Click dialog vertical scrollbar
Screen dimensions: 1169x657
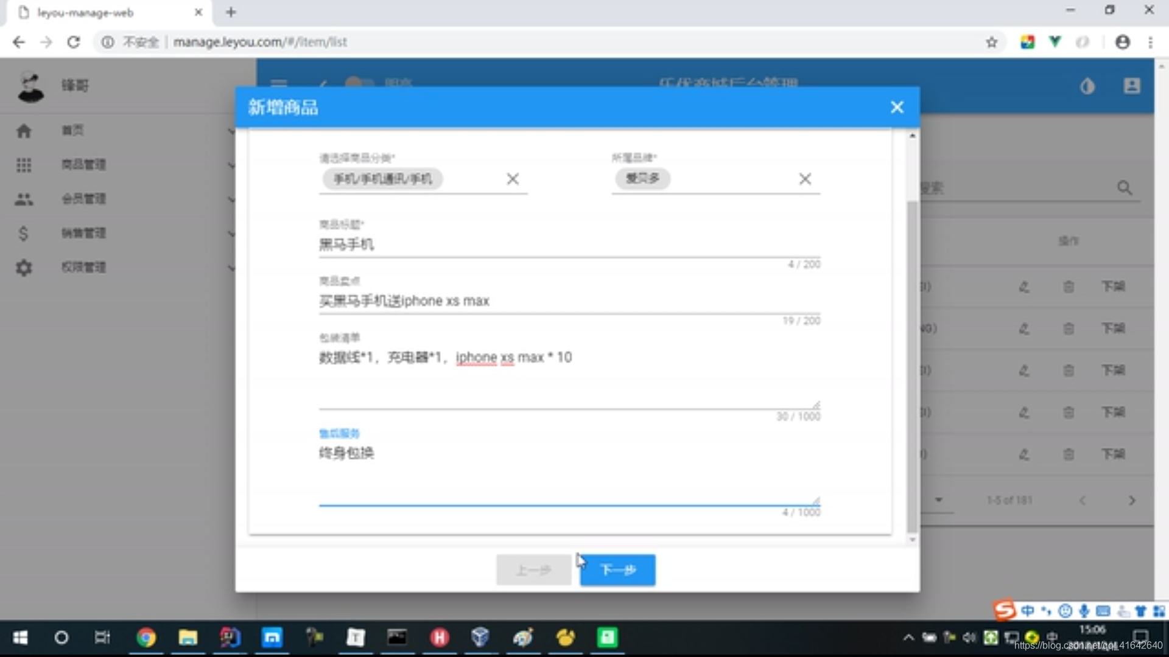point(911,365)
